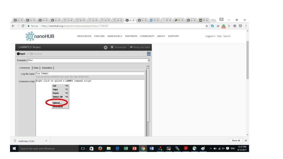The image size is (283, 159).
Task: Click Search the web and Windows box
Action: [x=48, y=148]
